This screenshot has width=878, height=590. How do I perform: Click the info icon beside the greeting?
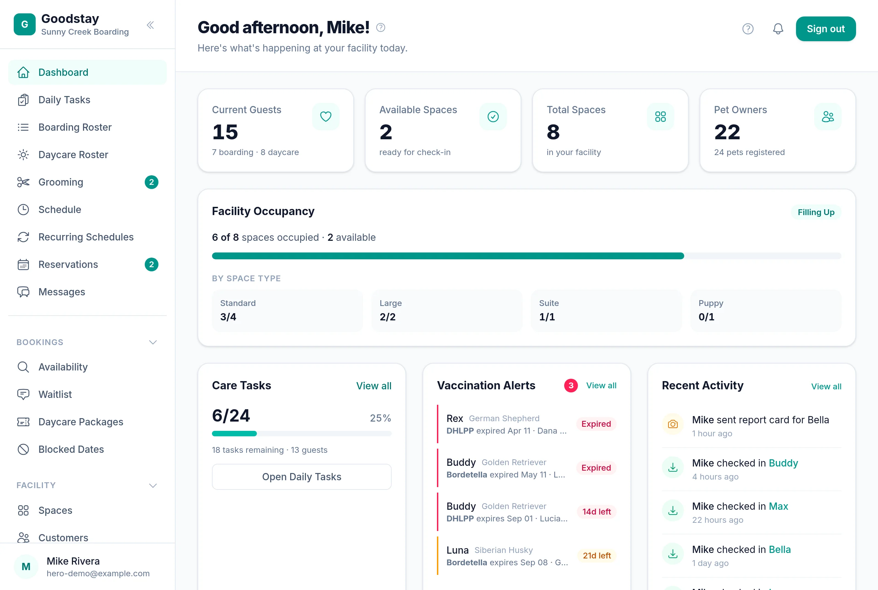click(x=381, y=27)
